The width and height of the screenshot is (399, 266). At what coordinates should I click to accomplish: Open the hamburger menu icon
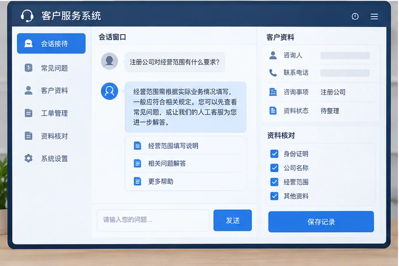coord(374,17)
